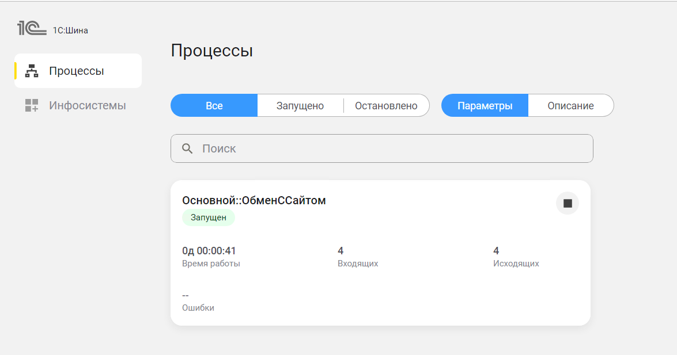
Task: Stop the ОбменССайтом process with square icon
Action: 568,203
